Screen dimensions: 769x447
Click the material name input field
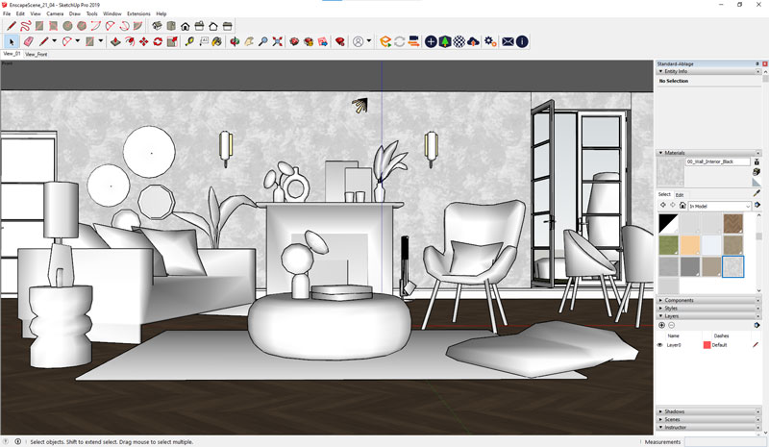point(717,161)
